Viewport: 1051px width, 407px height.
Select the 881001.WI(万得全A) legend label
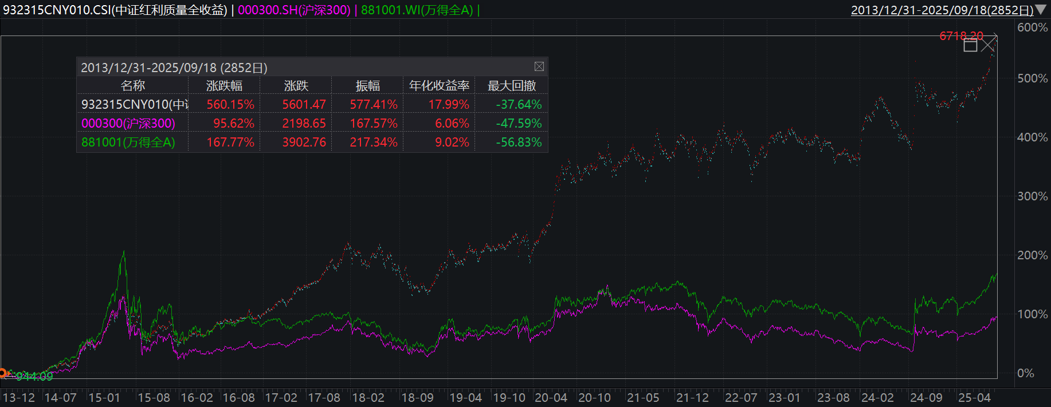coord(417,10)
